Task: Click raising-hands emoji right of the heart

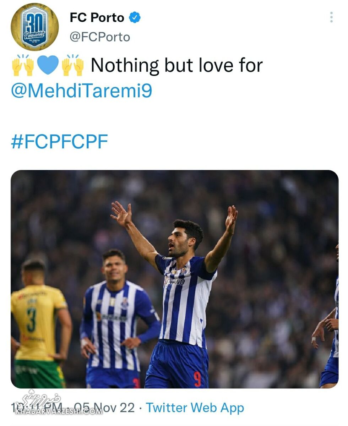Action: point(73,65)
